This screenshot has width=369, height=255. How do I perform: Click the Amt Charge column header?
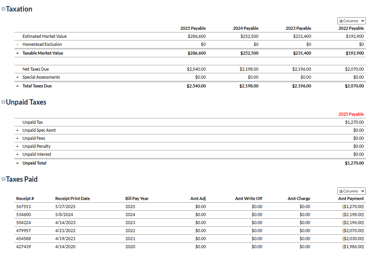click(299, 199)
